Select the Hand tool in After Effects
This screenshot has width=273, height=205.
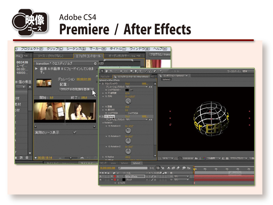click(106, 71)
